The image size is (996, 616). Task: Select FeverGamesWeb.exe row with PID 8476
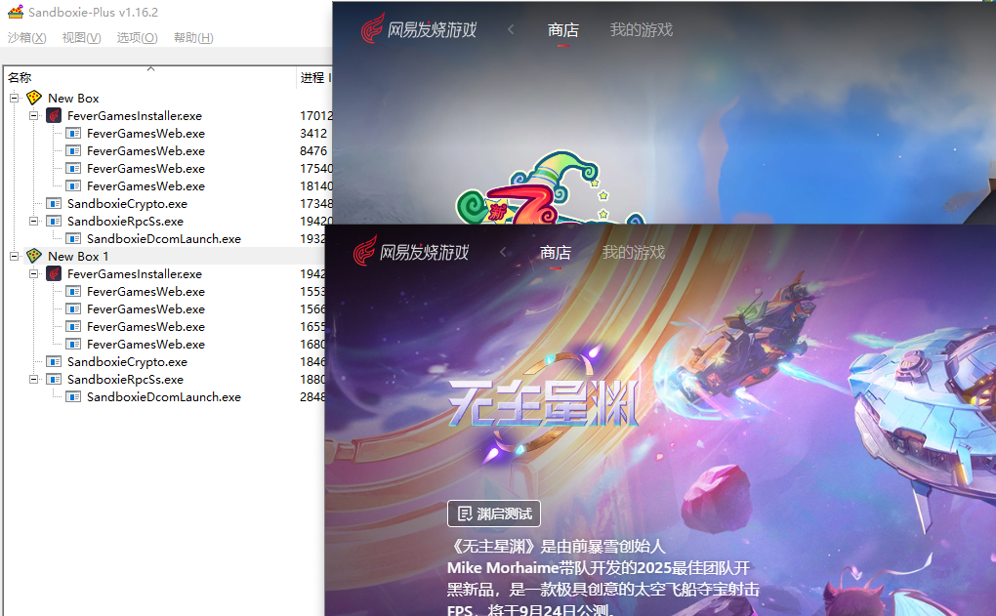click(x=146, y=151)
